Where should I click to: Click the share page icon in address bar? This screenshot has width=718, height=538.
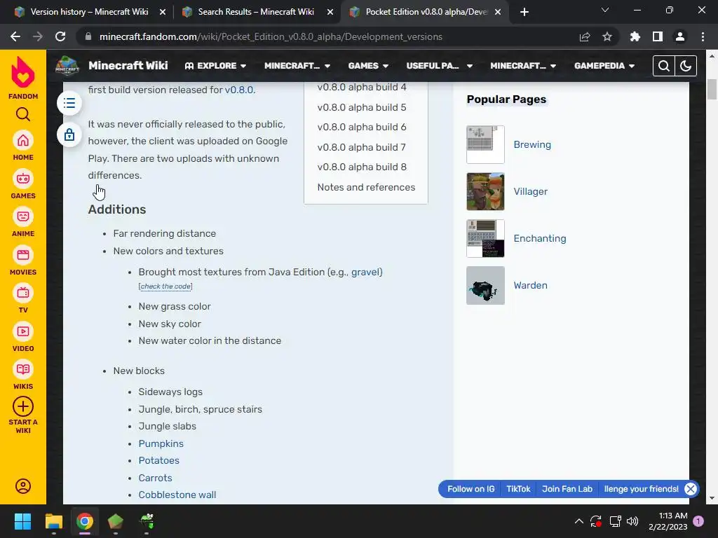click(585, 36)
